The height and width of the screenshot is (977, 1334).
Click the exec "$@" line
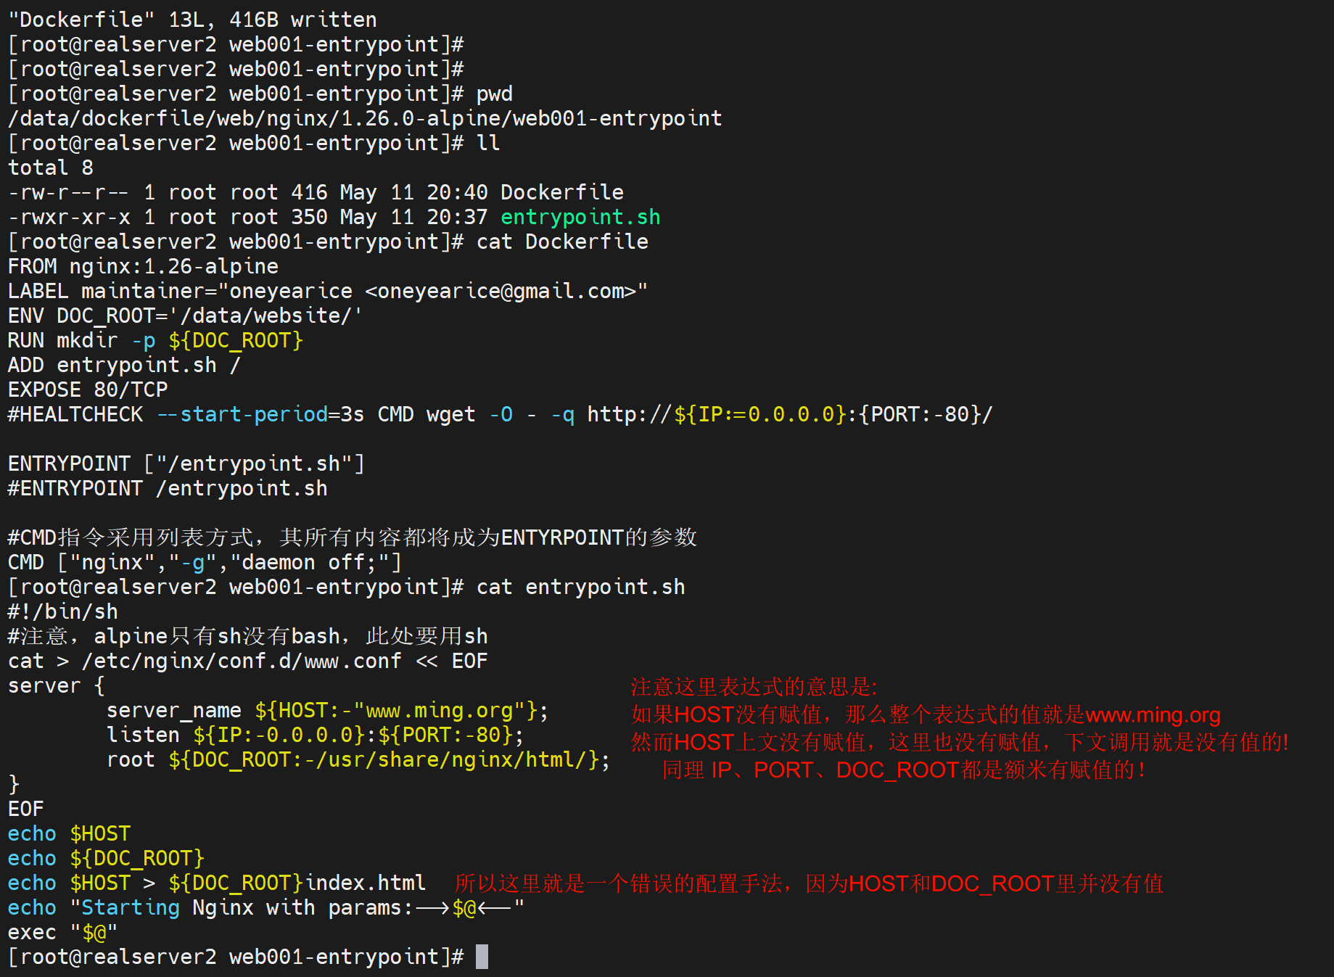(62, 932)
